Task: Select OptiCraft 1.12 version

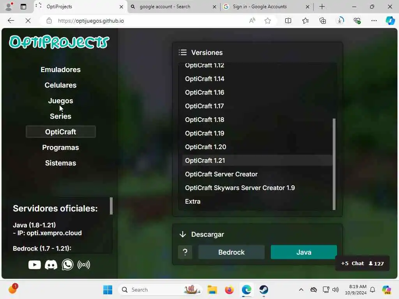Action: coord(257,65)
